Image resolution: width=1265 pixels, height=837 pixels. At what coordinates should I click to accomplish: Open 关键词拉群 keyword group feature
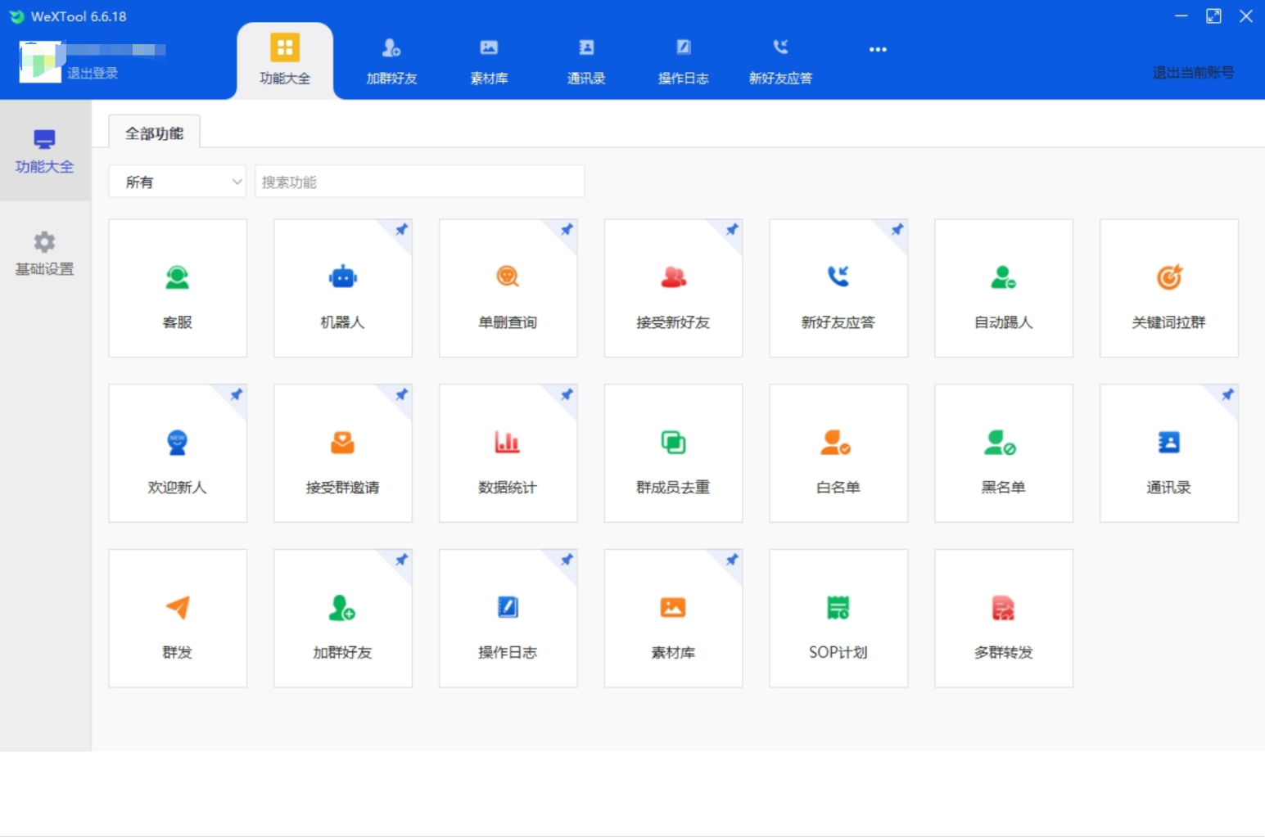click(x=1168, y=288)
